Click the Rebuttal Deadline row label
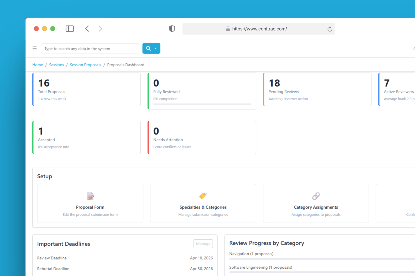The width and height of the screenshot is (415, 276). coord(53,269)
